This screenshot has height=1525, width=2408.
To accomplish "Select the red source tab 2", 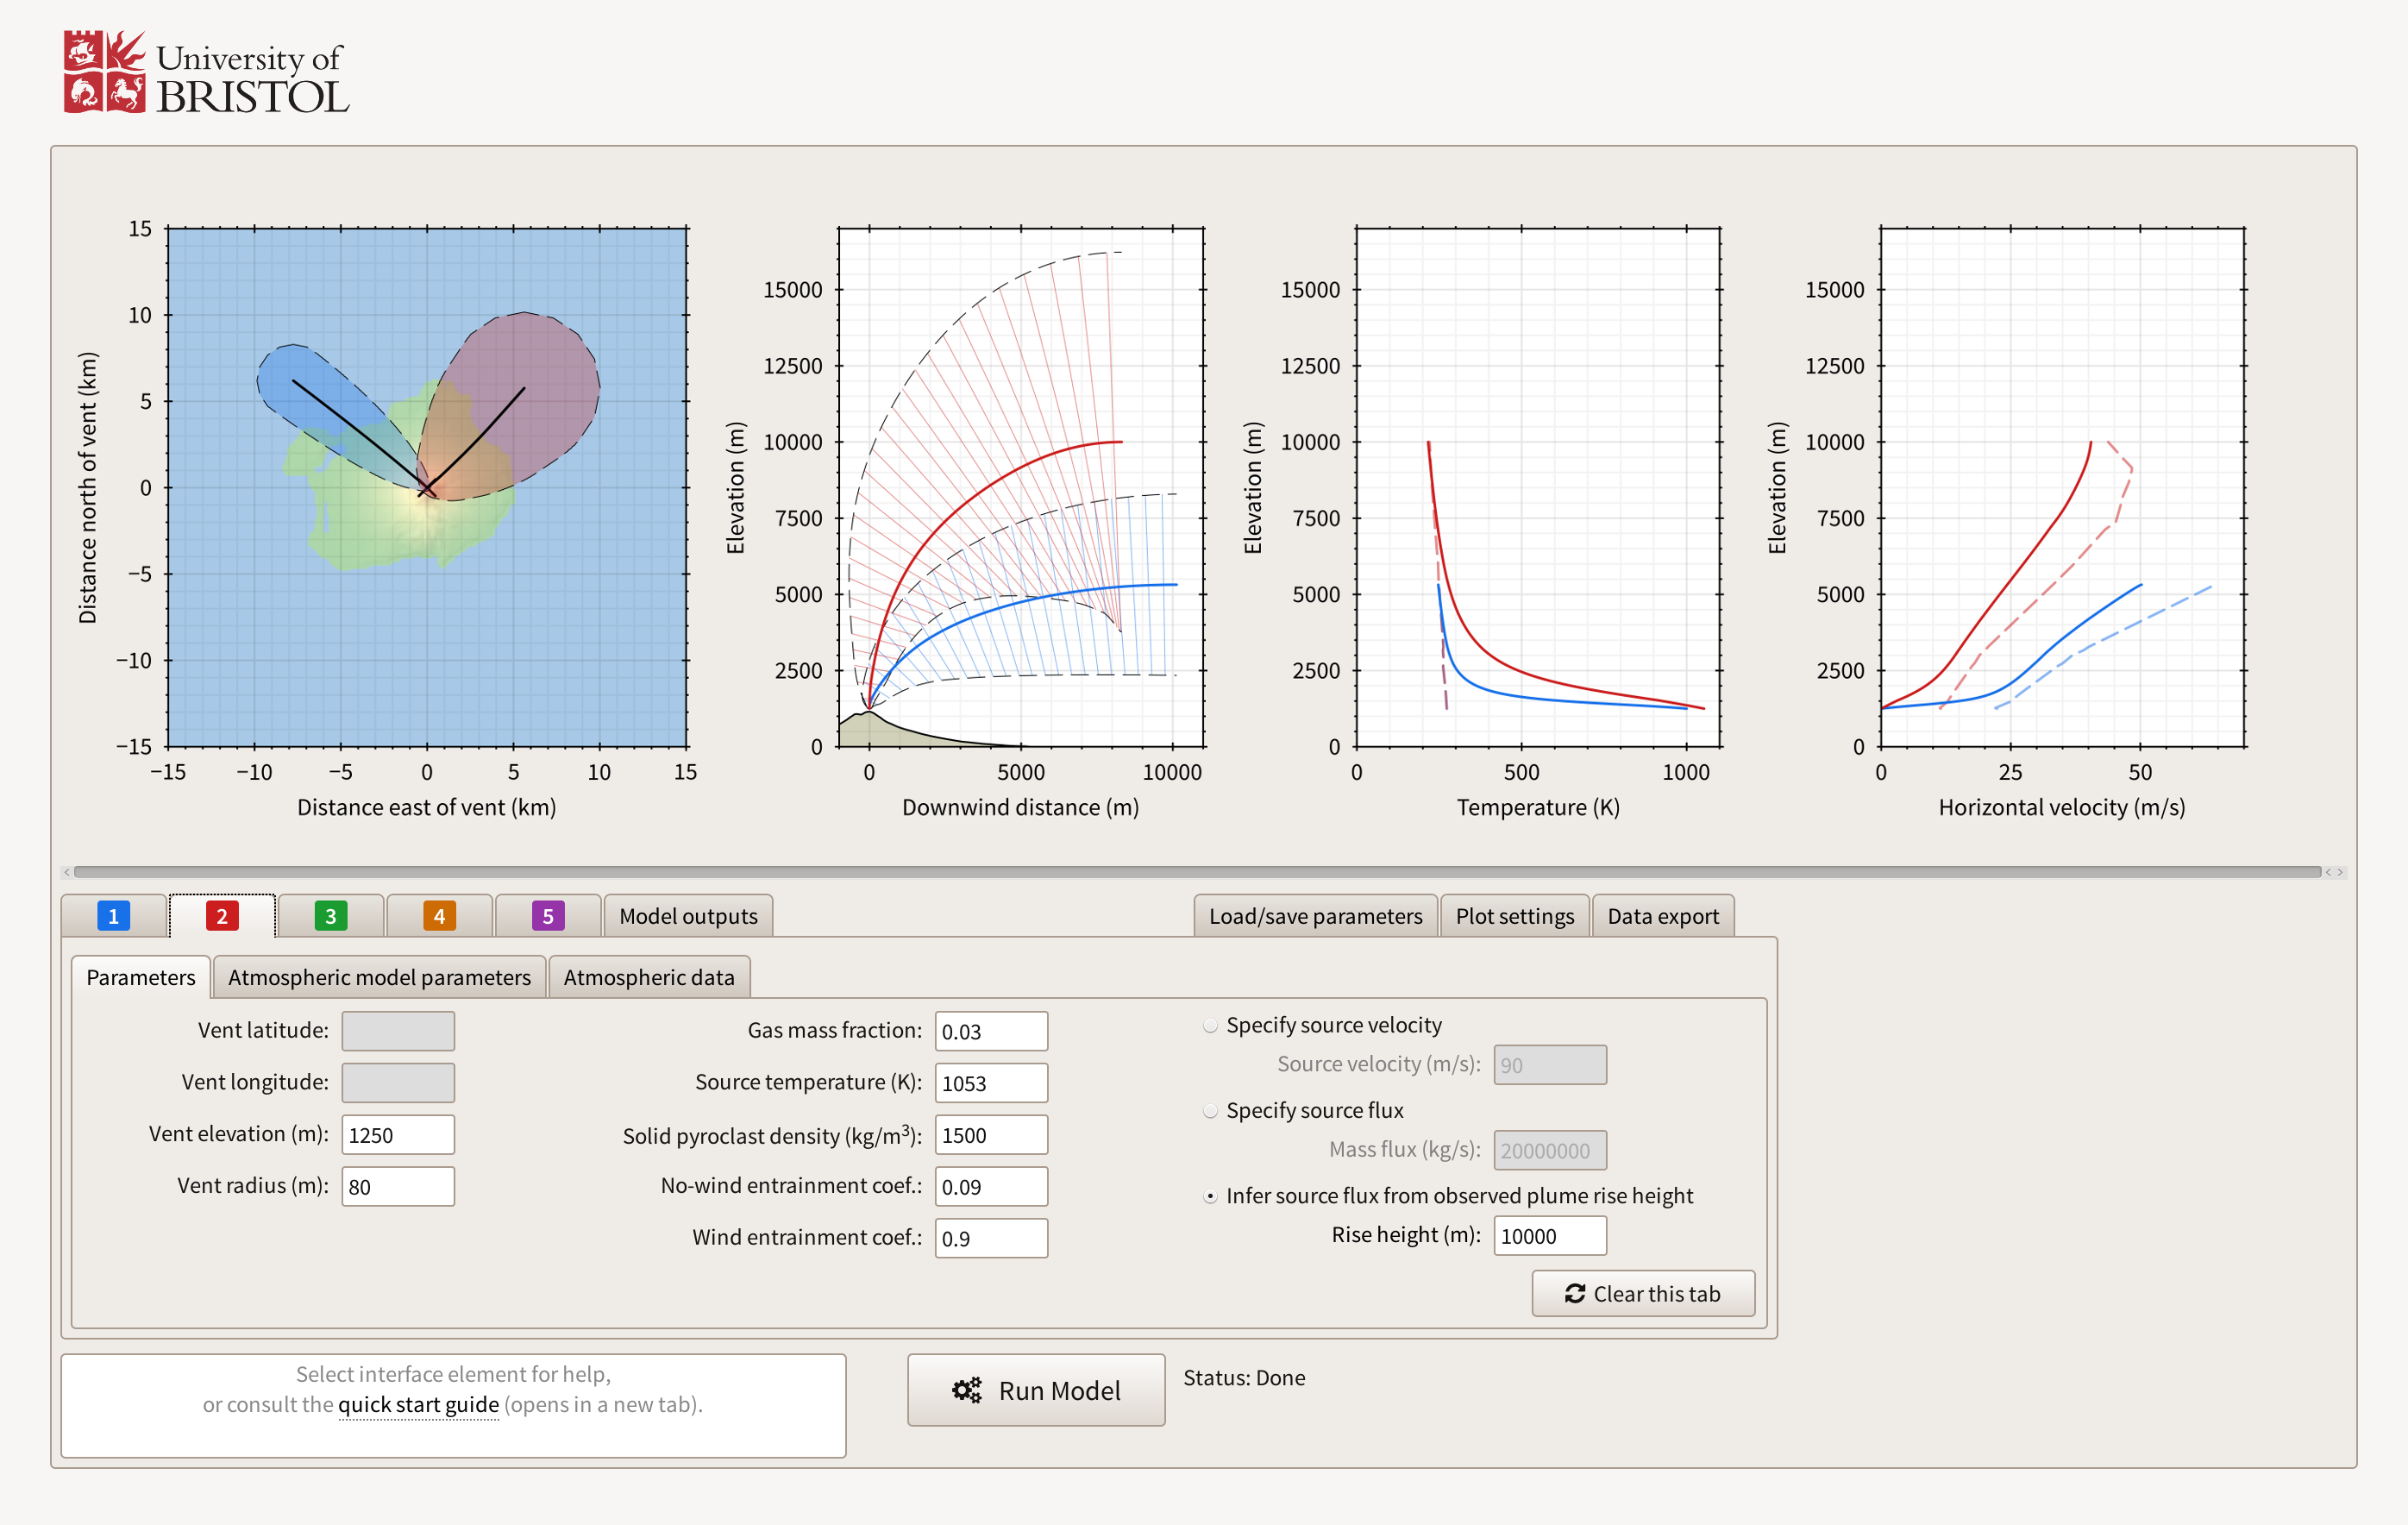I will click(222, 916).
